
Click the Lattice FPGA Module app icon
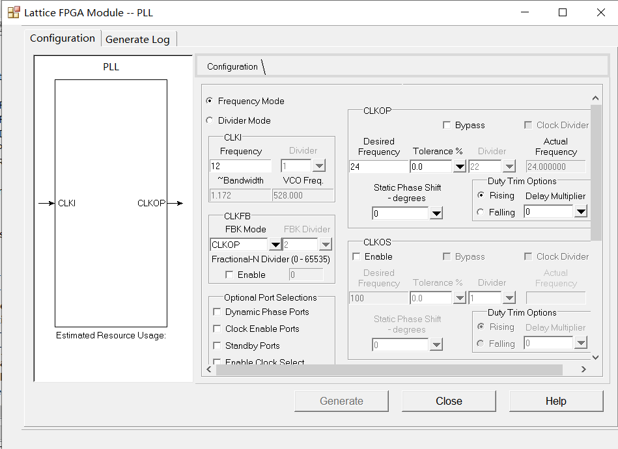tap(14, 12)
